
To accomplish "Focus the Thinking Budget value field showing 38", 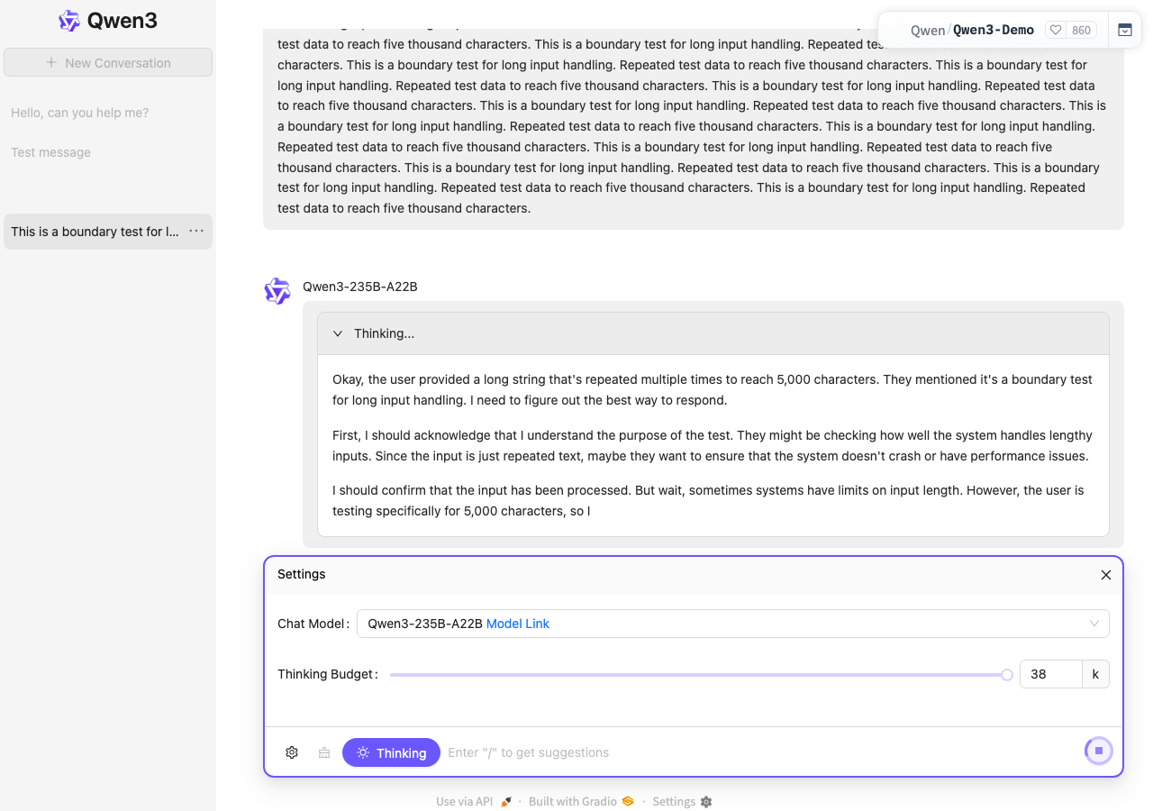I will click(1050, 674).
